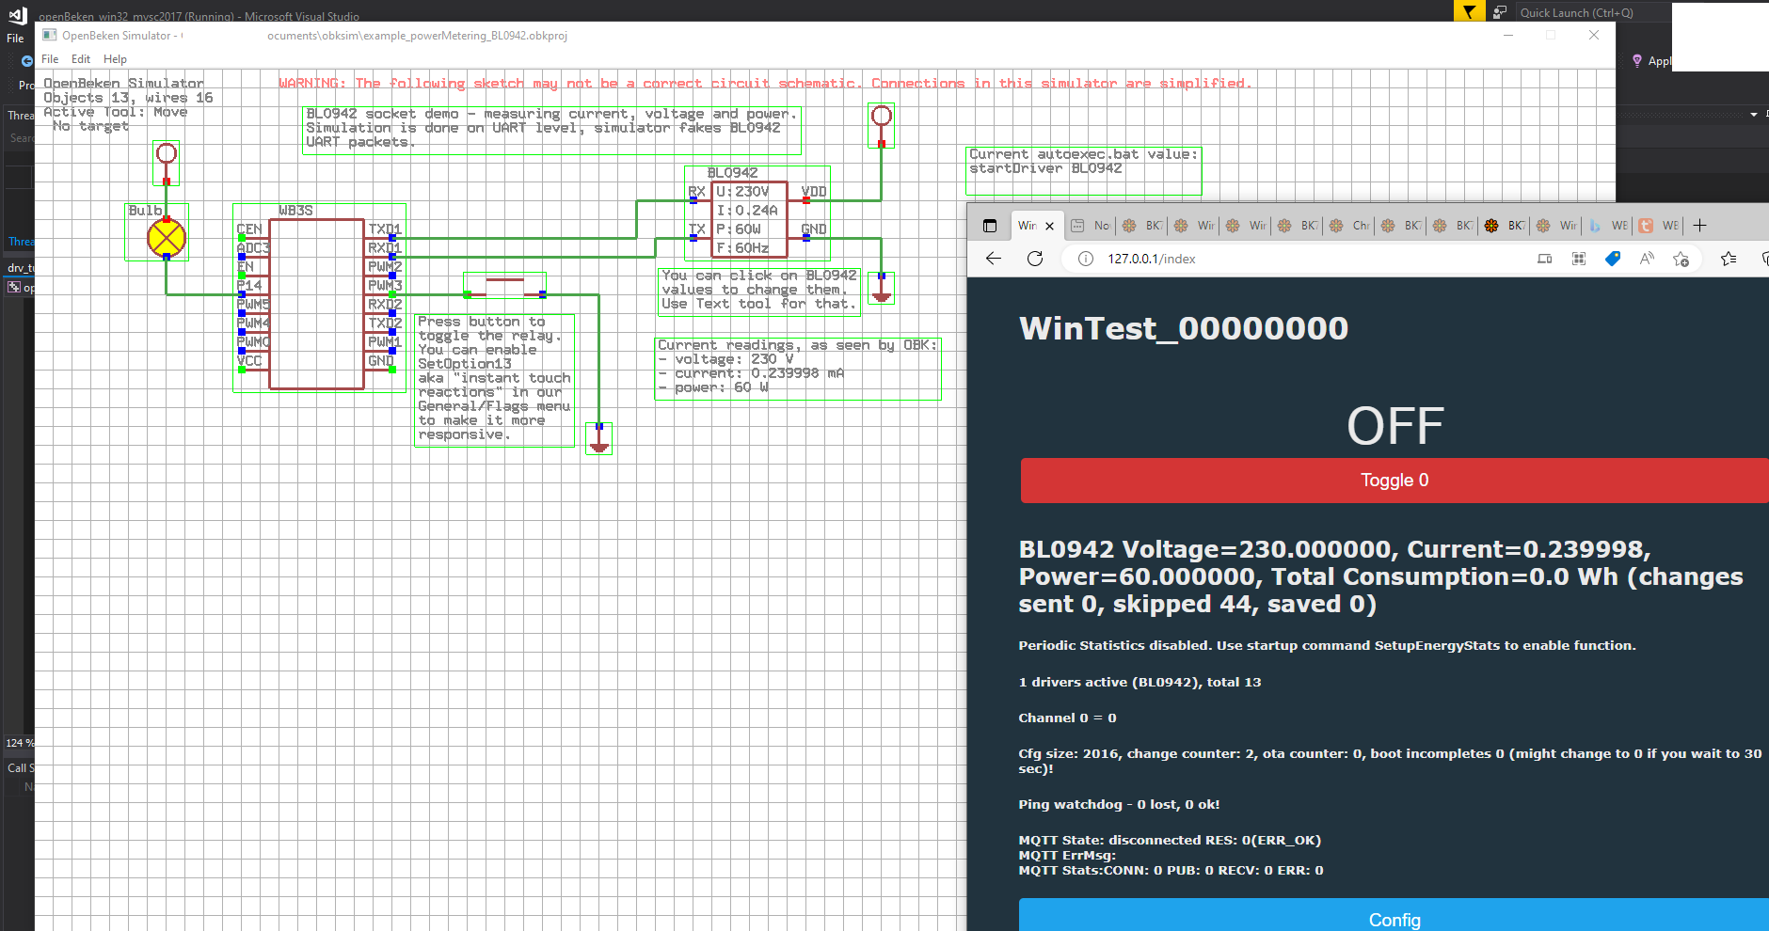Refresh the browser page
Viewport: 1769px width, 931px height.
[x=1035, y=259]
